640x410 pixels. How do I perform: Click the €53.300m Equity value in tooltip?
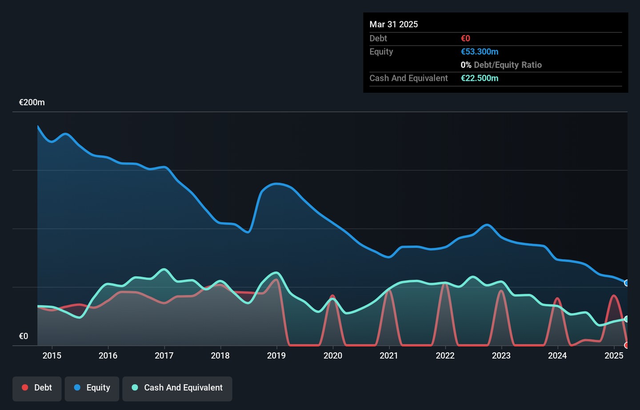(480, 52)
